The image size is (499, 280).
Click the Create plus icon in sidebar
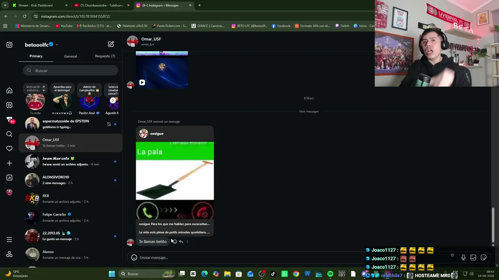pyautogui.click(x=9, y=163)
